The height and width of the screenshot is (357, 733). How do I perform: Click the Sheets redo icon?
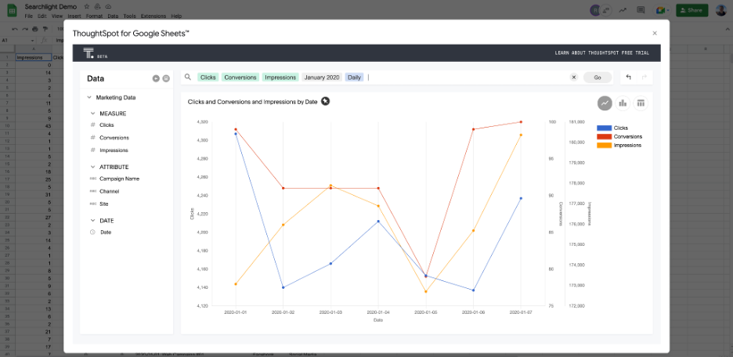click(25, 29)
